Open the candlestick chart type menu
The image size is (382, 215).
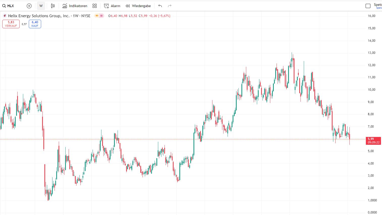53,6
